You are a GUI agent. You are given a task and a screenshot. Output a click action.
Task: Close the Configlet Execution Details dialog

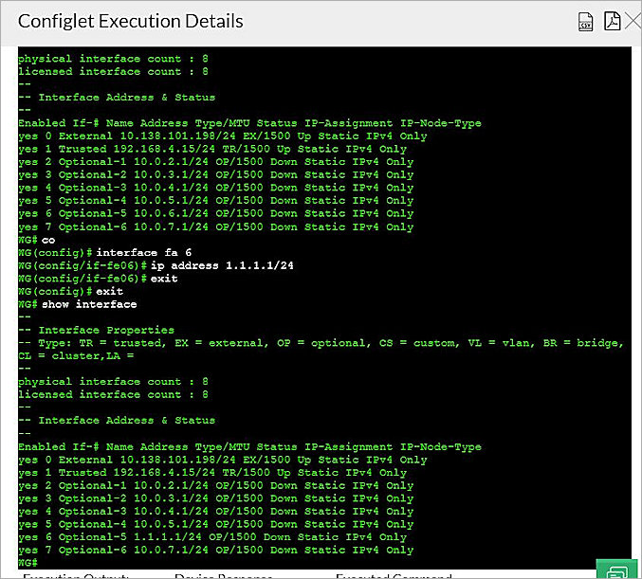[x=633, y=21]
